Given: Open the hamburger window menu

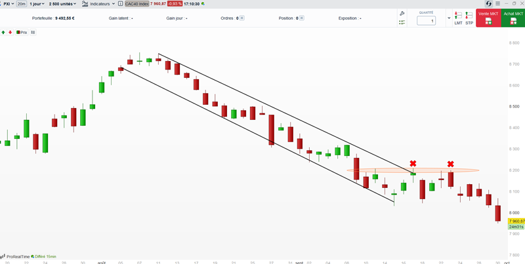Looking at the screenshot, I should point(498,4).
